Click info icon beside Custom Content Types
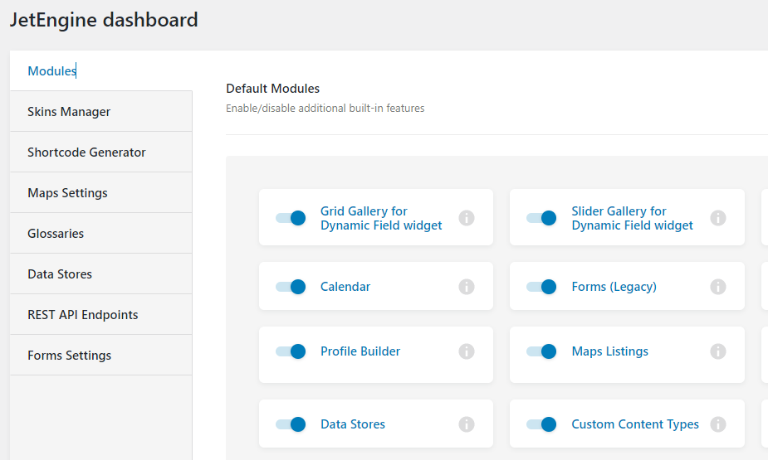 point(718,424)
